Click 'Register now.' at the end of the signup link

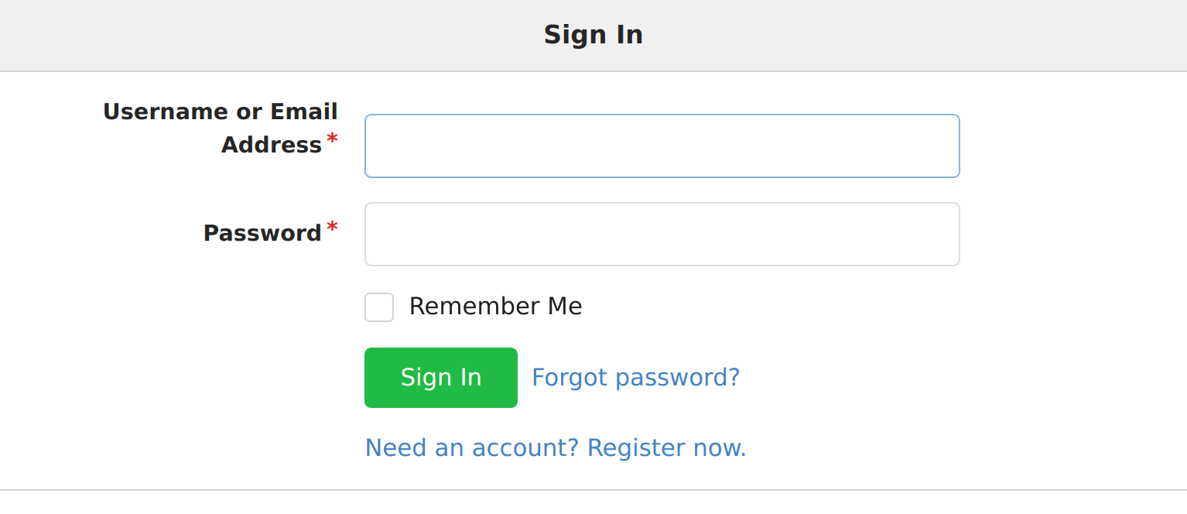(667, 447)
